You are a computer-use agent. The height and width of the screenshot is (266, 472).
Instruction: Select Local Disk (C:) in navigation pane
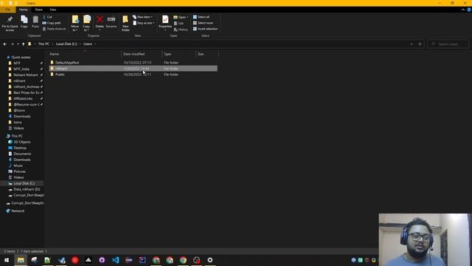click(24, 183)
